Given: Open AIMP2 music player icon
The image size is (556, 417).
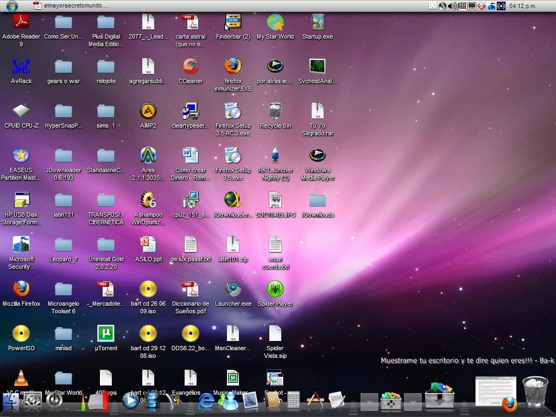Looking at the screenshot, I should (x=148, y=111).
